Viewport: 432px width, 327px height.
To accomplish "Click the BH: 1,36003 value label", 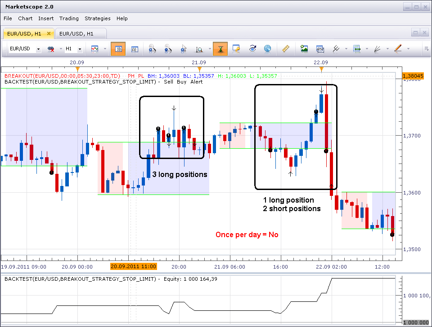I will click(163, 76).
